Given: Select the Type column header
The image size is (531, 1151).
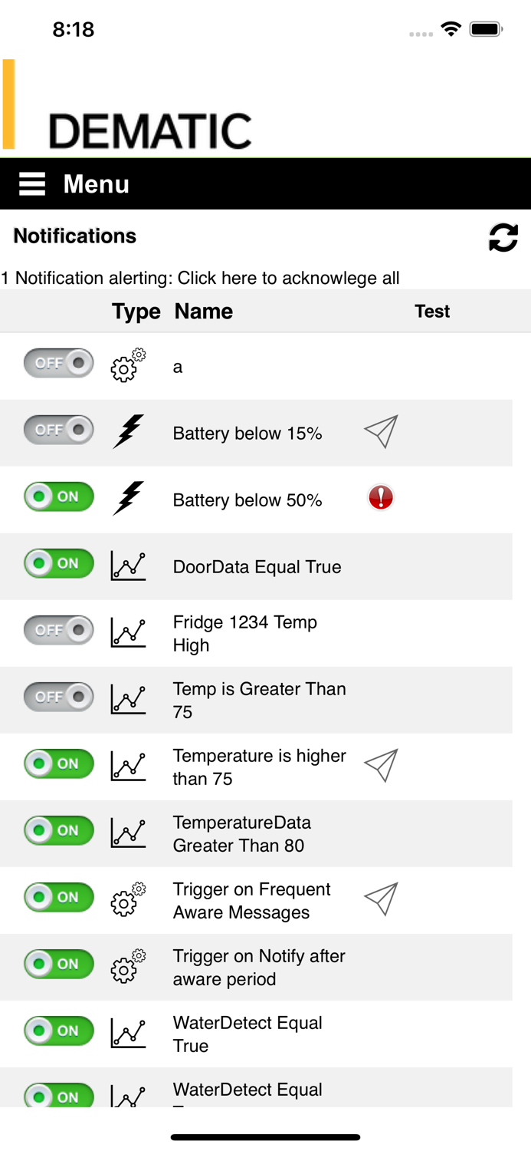Looking at the screenshot, I should point(136,312).
